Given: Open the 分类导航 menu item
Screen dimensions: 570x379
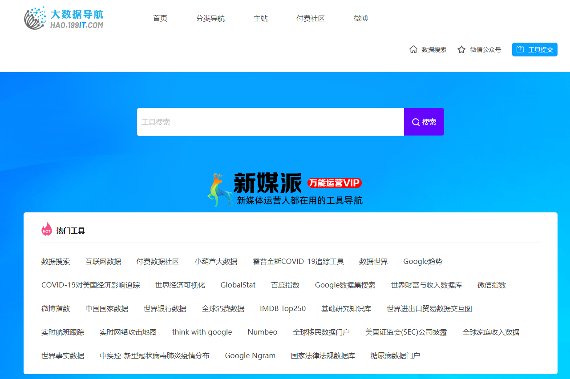Looking at the screenshot, I should click(210, 19).
